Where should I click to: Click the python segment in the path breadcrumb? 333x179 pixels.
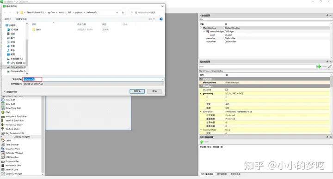[79, 12]
